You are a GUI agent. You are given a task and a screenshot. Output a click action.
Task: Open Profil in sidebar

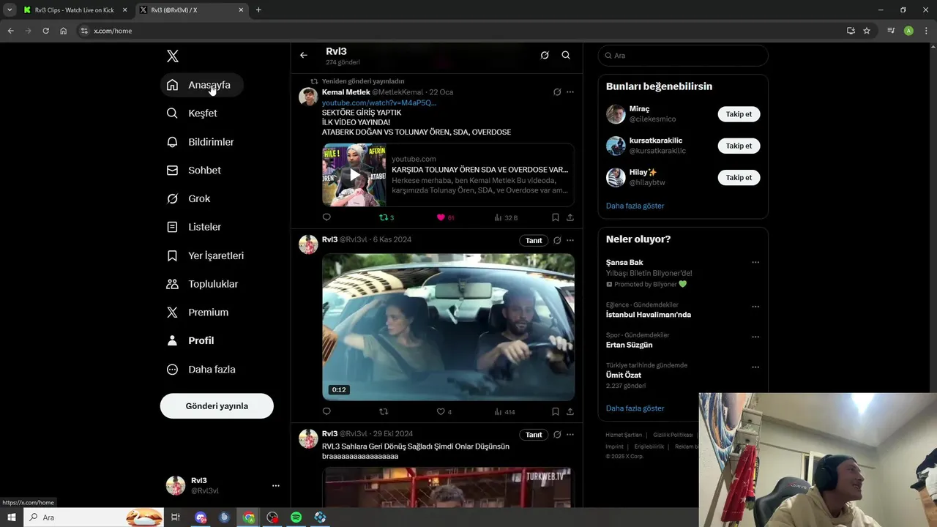tap(190, 341)
